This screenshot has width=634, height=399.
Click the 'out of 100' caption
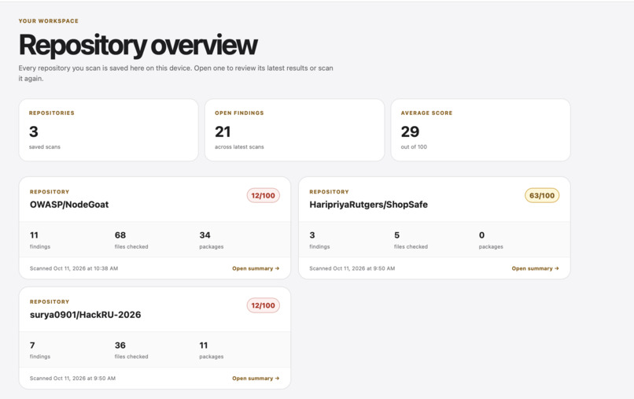point(414,147)
